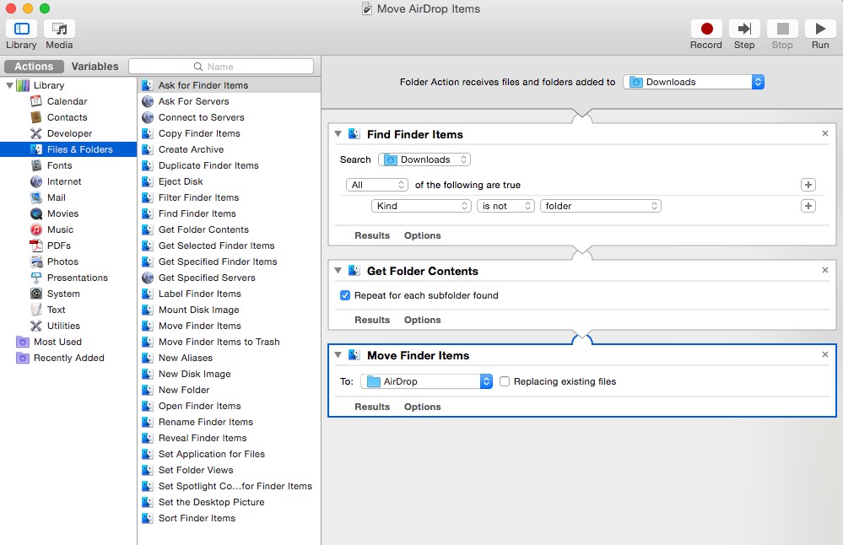Open the Media browser icon
The image size is (843, 545).
(59, 29)
